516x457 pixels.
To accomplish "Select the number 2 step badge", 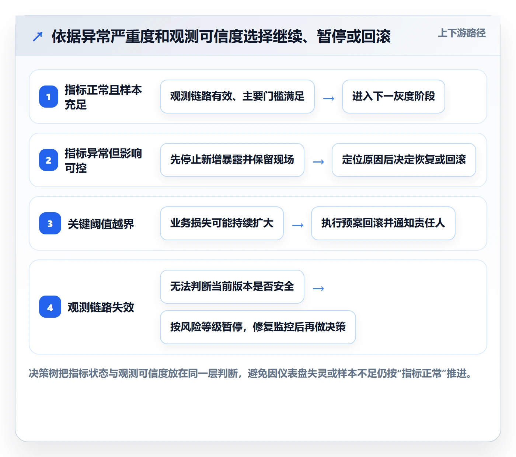I will tap(49, 160).
